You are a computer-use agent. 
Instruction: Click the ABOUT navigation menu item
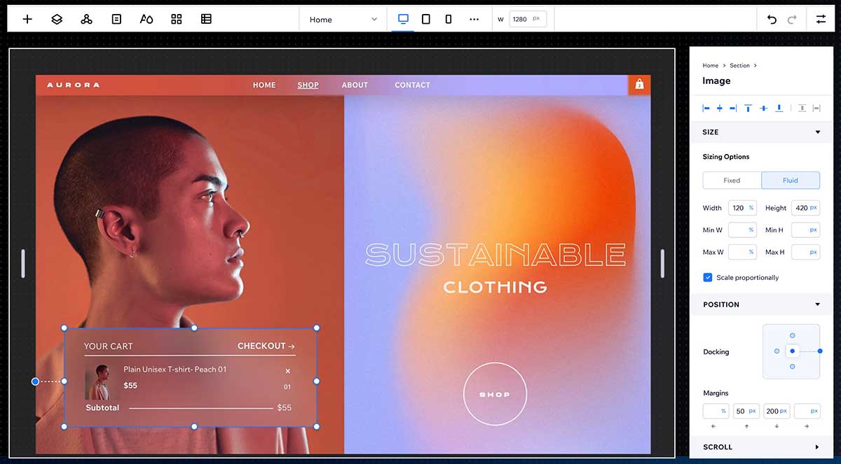[x=355, y=85]
